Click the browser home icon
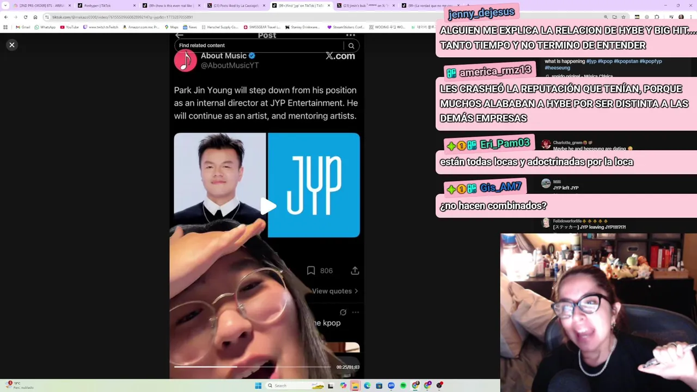697x392 pixels. 35,17
